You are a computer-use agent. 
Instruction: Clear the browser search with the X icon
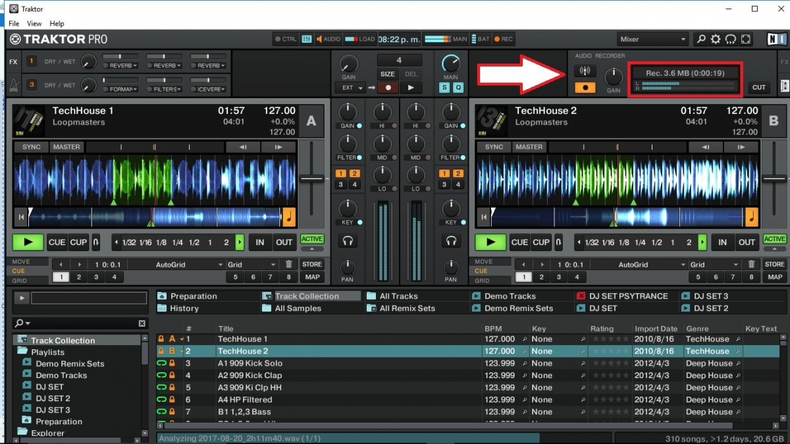[142, 323]
